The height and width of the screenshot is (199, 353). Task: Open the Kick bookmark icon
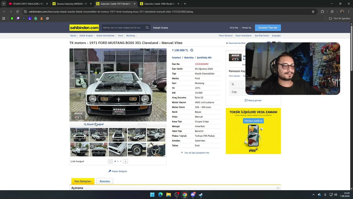12,19
